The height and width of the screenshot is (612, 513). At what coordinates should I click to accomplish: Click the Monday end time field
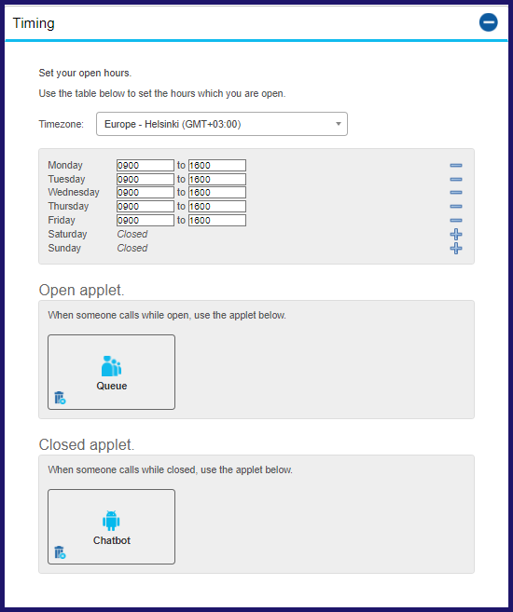pos(217,166)
